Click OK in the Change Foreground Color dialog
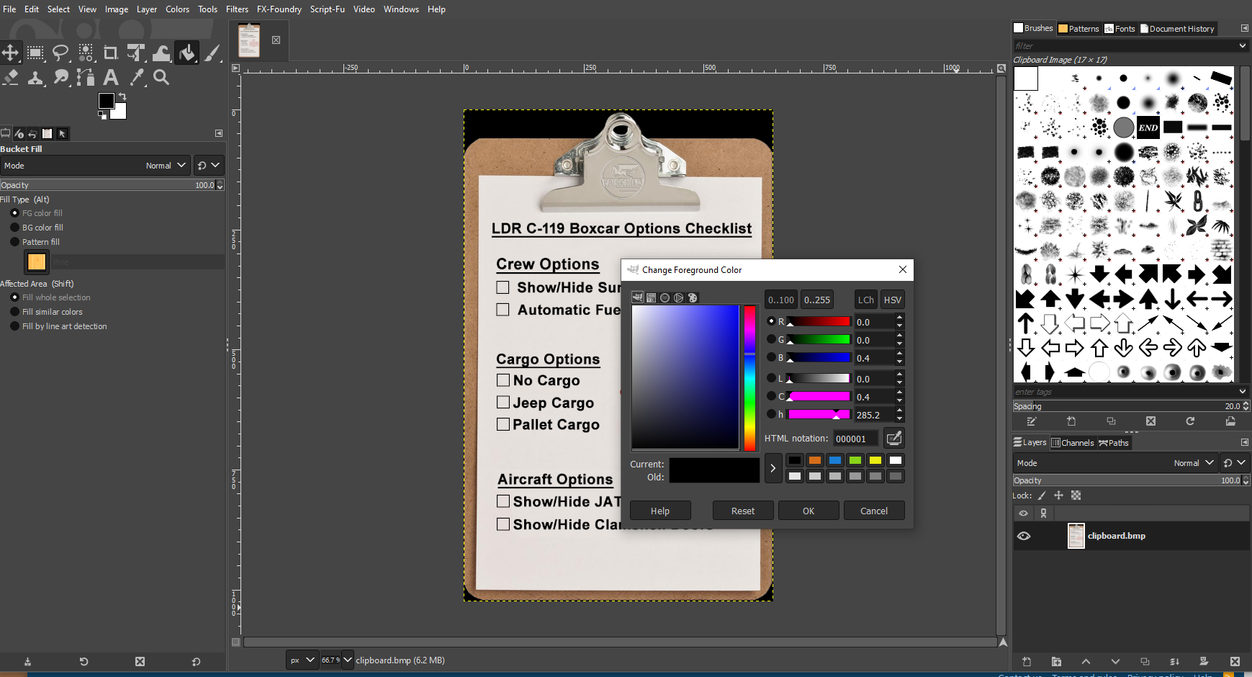The height and width of the screenshot is (677, 1252). tap(809, 511)
